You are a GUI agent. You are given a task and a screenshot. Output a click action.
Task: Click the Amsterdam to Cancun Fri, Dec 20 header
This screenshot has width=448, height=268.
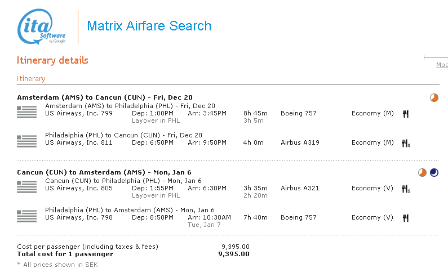104,97
